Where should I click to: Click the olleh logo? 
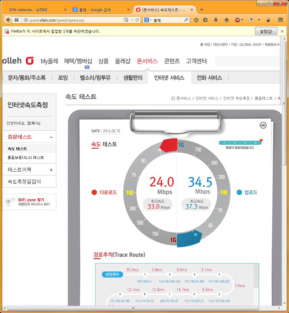click(x=18, y=61)
